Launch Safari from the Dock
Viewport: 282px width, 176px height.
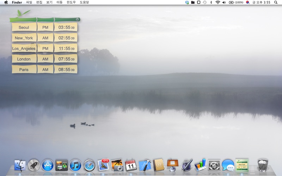90,165
